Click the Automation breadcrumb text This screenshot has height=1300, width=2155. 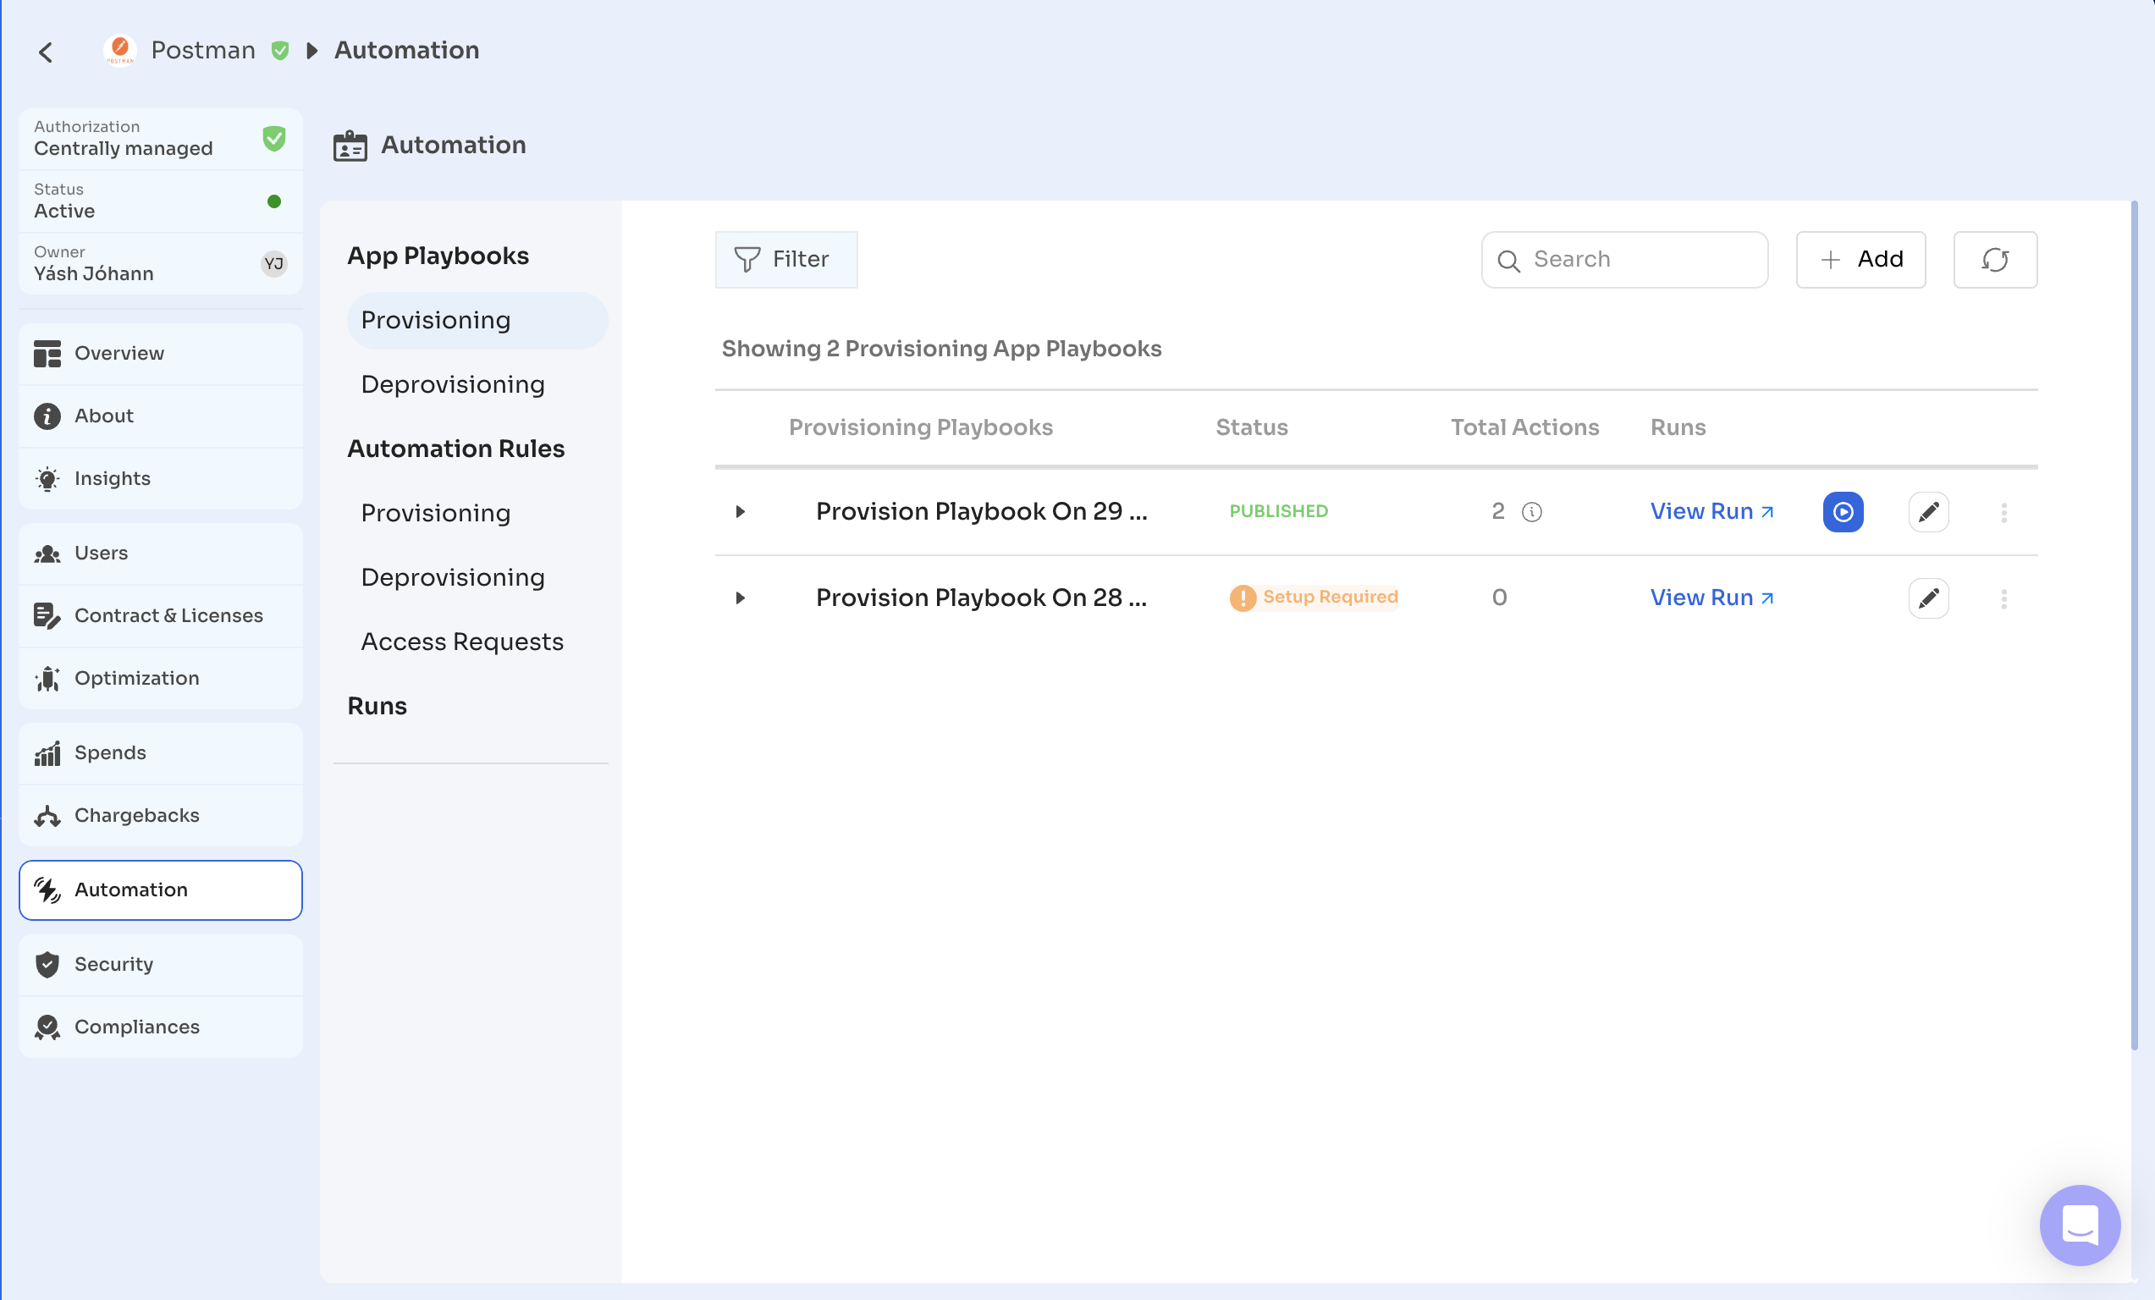click(406, 50)
